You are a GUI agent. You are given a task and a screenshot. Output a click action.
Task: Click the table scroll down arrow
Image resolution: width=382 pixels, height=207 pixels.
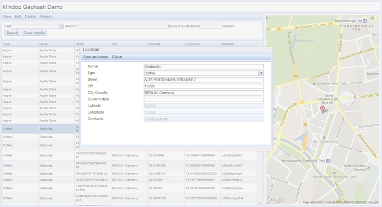point(259,203)
